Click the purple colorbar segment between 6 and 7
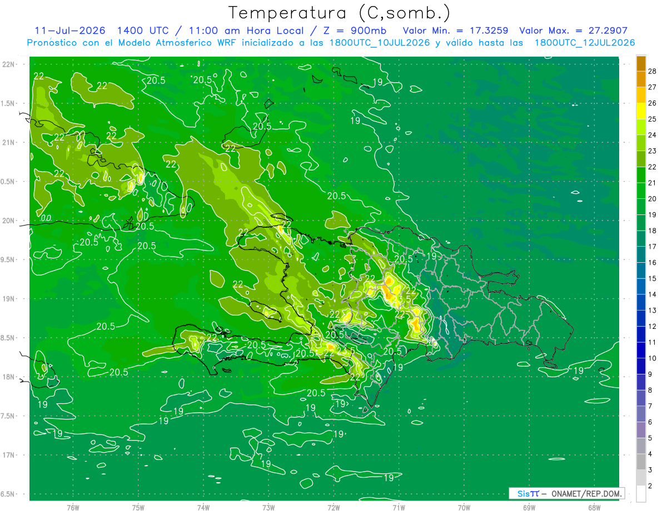 pyautogui.click(x=641, y=414)
